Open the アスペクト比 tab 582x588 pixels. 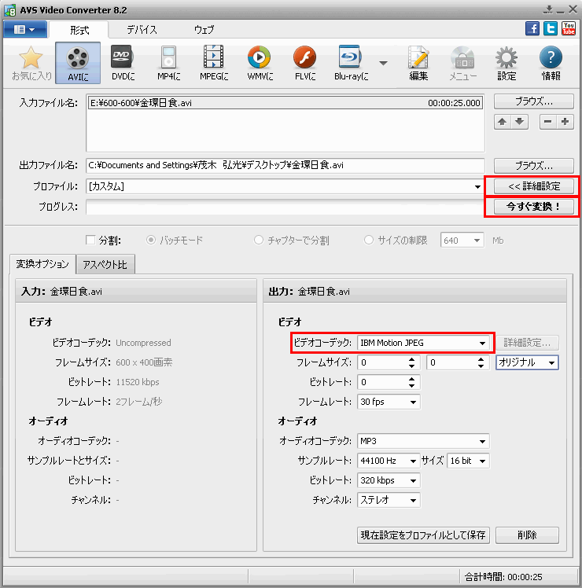tap(105, 266)
